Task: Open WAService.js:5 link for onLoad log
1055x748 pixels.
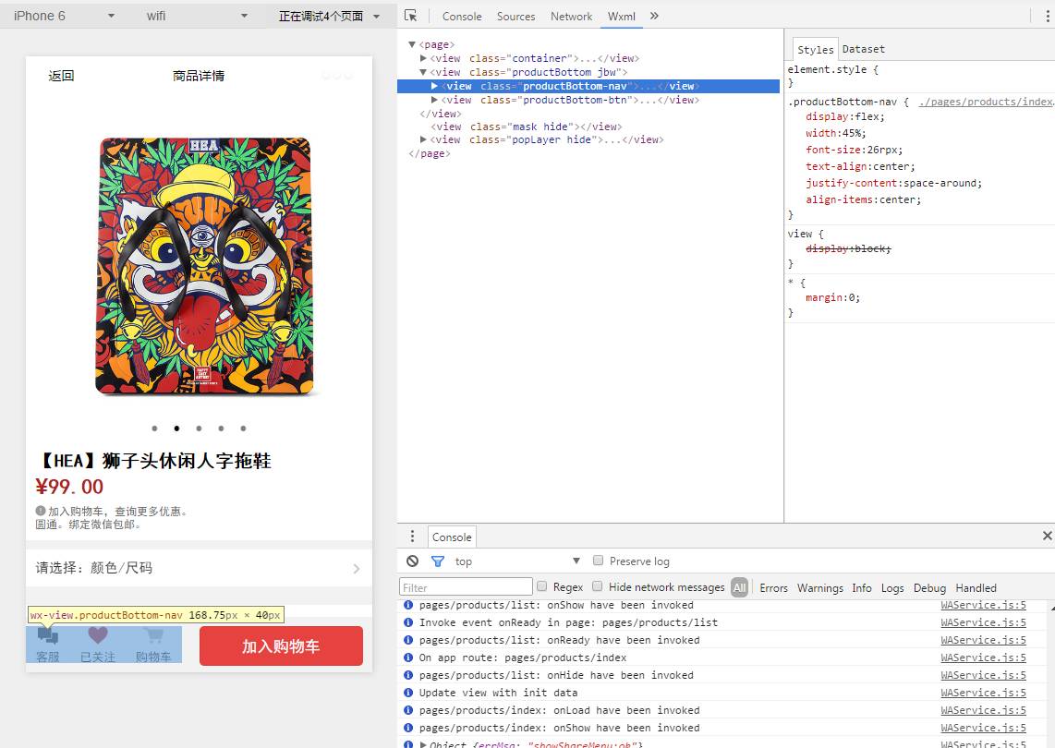Action: pos(983,710)
